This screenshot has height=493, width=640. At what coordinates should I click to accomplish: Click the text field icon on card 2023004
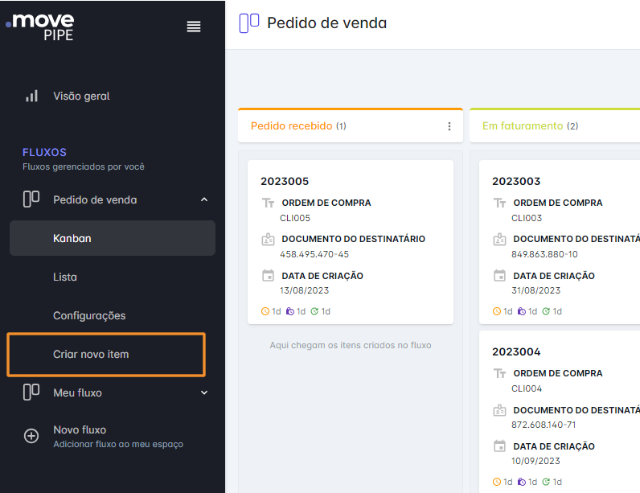click(499, 373)
